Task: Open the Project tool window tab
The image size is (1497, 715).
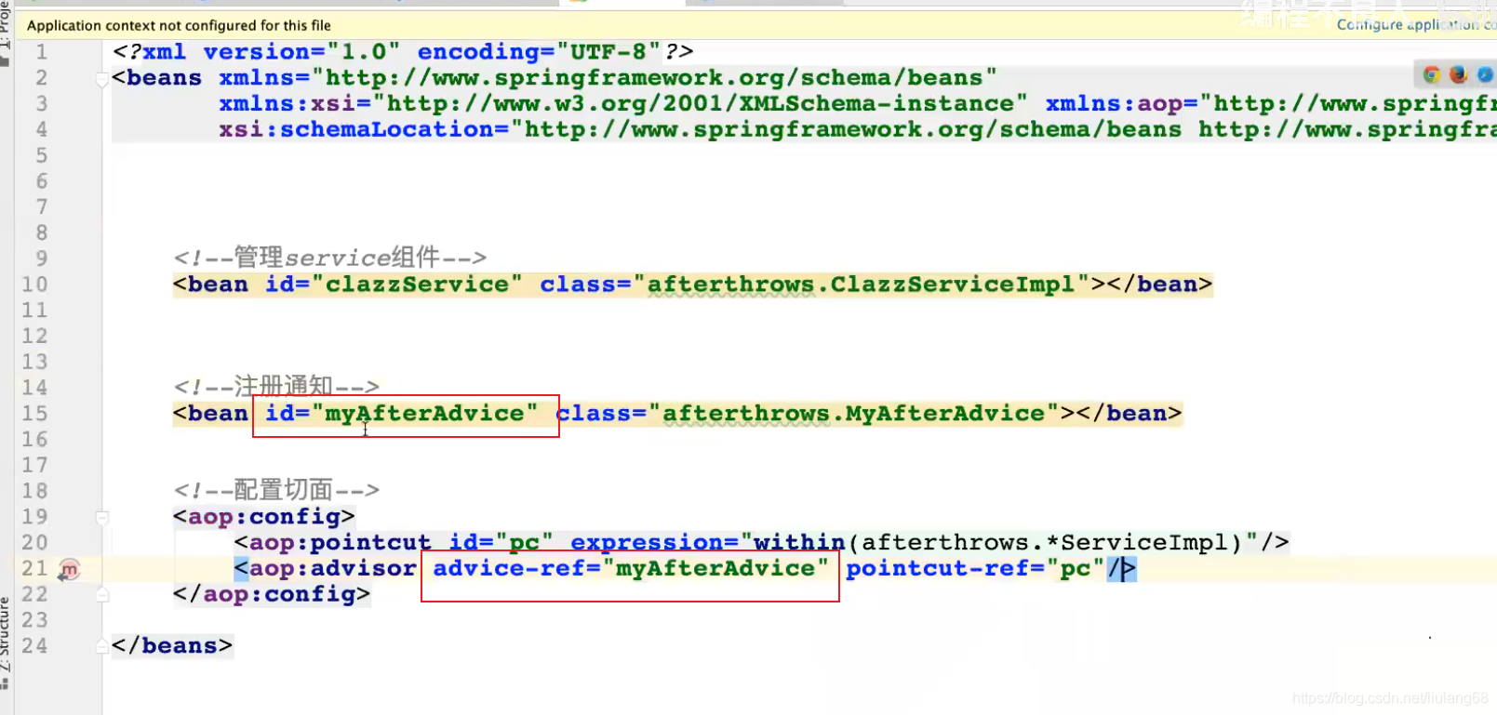Action: tap(6, 33)
